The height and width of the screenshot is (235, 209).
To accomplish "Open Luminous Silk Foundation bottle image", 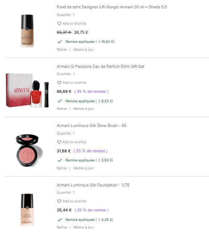I will click(x=27, y=210).
